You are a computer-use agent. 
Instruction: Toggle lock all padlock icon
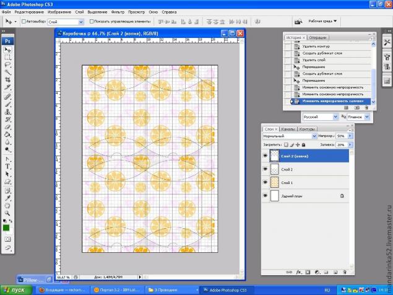click(x=303, y=145)
